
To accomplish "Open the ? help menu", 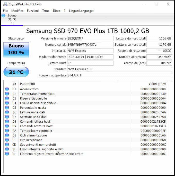I will tap(65, 11).
